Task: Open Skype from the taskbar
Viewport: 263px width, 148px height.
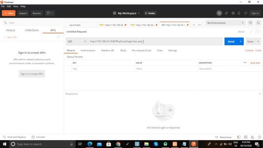Action: tap(156, 144)
